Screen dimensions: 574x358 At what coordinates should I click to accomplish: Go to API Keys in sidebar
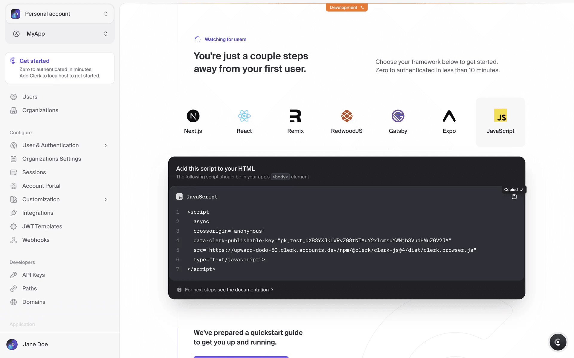pyautogui.click(x=33, y=275)
